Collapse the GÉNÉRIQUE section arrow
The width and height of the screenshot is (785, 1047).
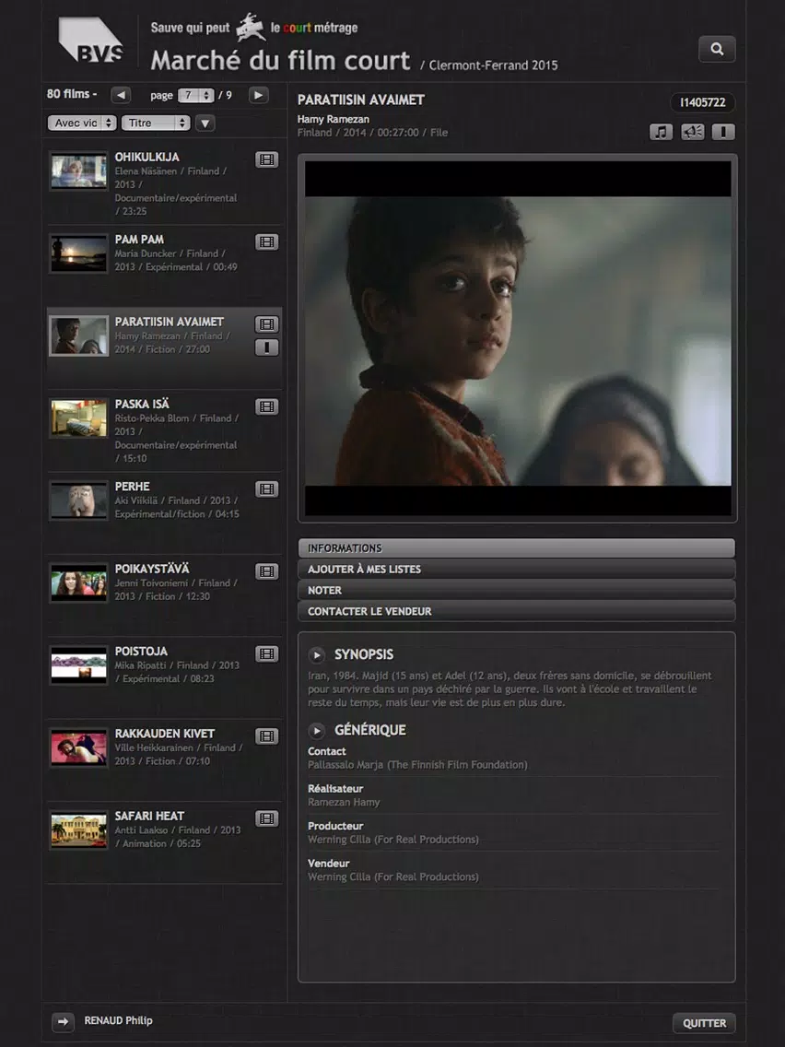coord(316,731)
